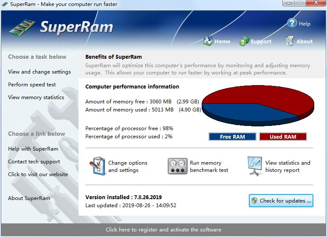Select Perform speed test in sidebar
Image resolution: width=327 pixels, height=237 pixels.
(x=32, y=85)
